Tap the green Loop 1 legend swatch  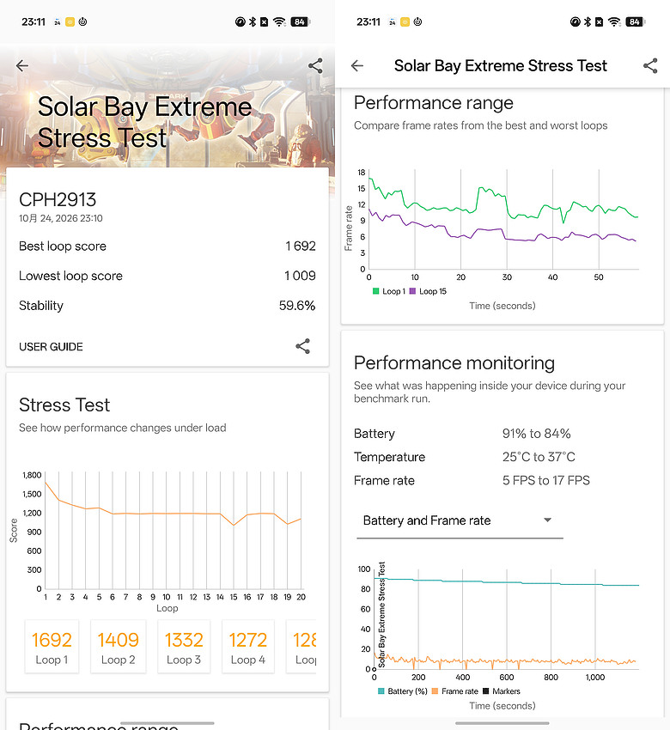click(375, 291)
